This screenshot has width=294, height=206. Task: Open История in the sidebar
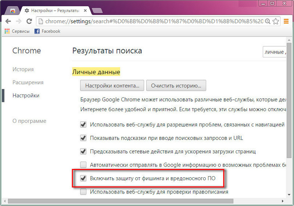(23, 70)
